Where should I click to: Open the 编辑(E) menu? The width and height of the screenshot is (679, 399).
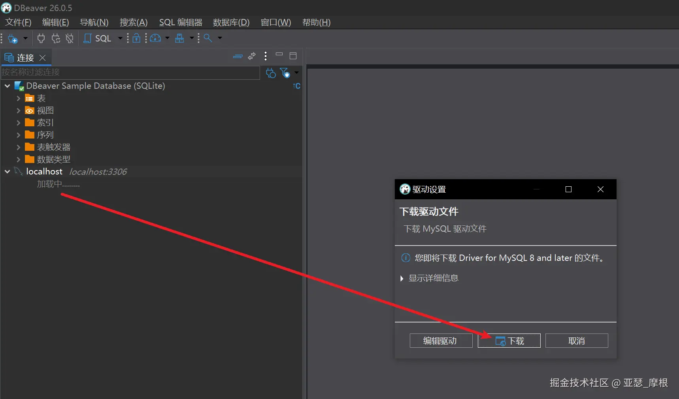tap(56, 22)
